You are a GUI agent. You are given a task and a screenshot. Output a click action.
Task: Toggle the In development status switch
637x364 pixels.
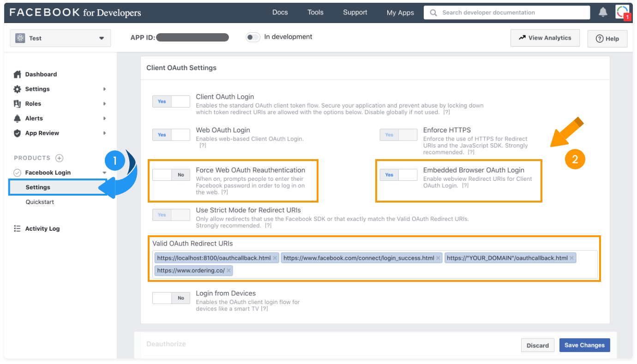[x=253, y=37]
